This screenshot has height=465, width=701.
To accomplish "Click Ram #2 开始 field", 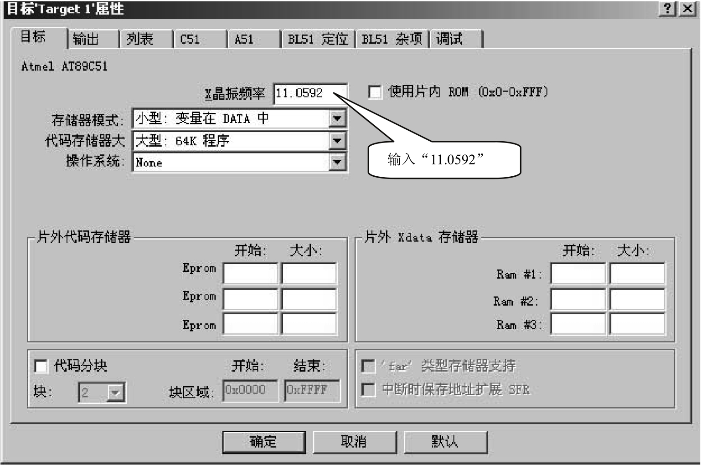I will [x=578, y=299].
